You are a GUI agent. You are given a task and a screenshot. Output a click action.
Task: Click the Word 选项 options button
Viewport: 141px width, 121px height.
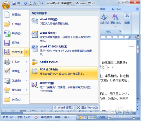[64, 107]
